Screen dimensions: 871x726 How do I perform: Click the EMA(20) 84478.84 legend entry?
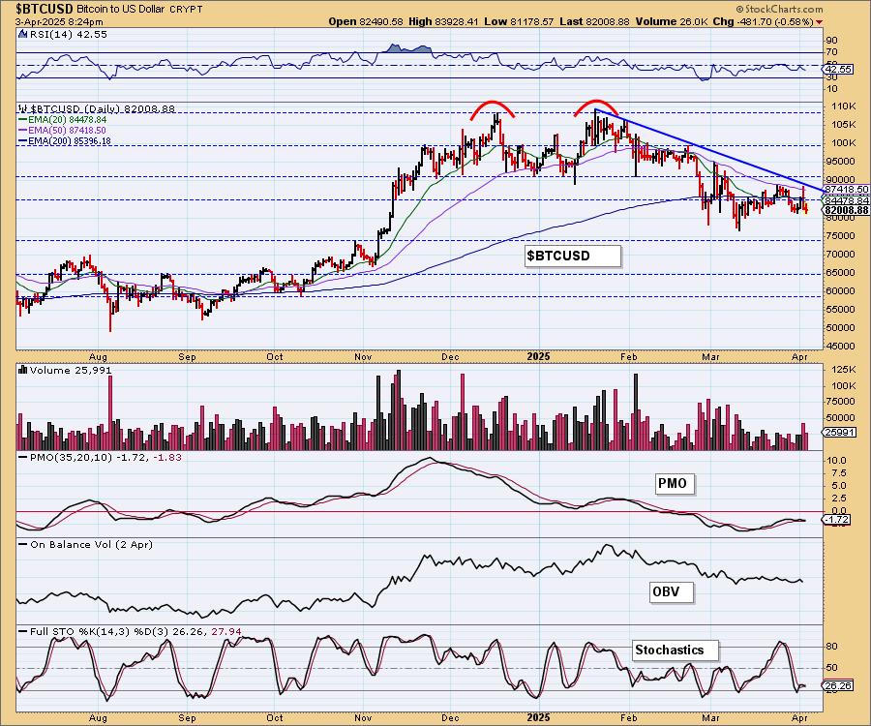(67, 119)
